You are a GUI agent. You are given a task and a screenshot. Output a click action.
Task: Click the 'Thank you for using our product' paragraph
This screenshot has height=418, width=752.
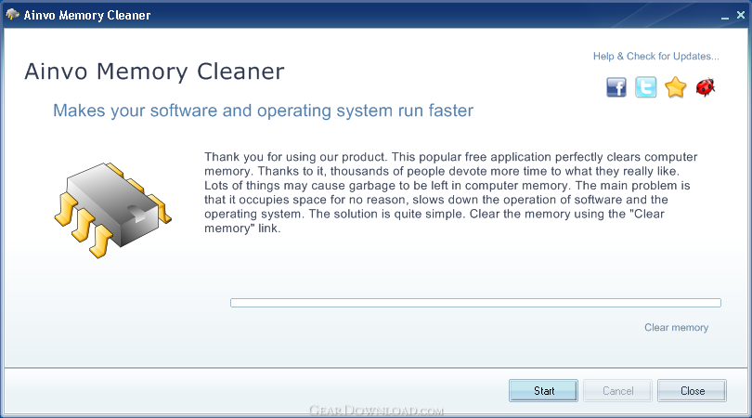(451, 192)
